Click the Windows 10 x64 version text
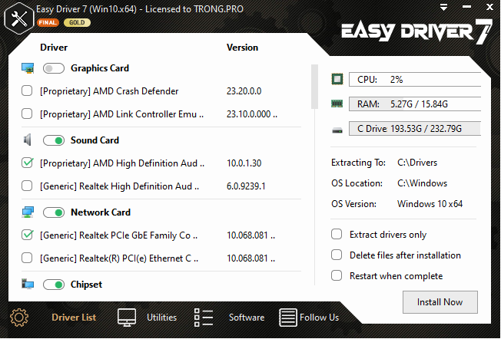Image resolution: width=501 pixels, height=339 pixels. coord(430,204)
